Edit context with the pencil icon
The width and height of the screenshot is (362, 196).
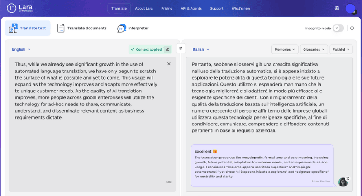pos(167,49)
